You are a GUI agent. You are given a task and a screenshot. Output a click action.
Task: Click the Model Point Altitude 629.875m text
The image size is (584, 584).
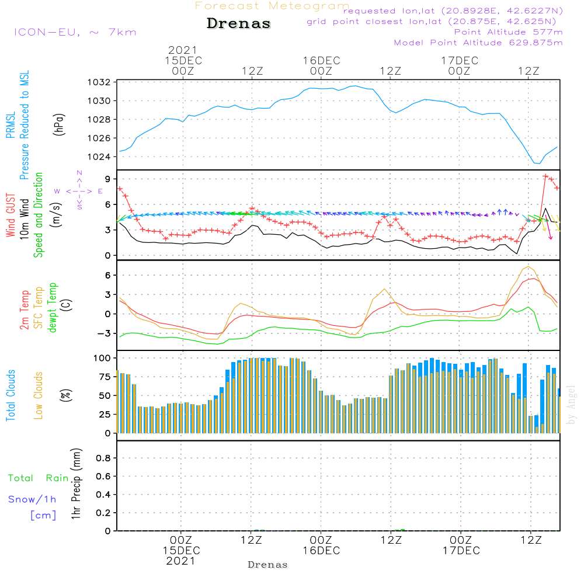(478, 43)
